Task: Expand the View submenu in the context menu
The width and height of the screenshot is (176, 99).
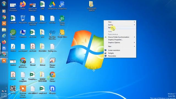Action: click(x=120, y=22)
